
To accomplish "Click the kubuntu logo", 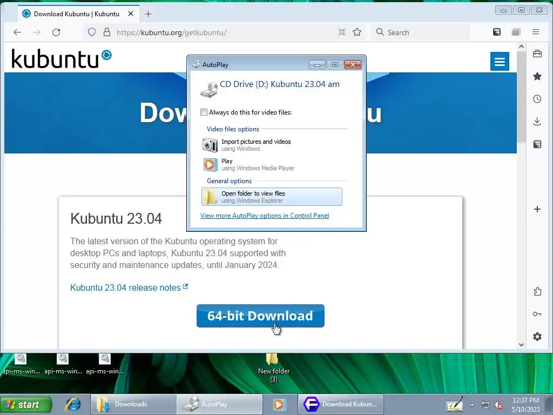I will [x=62, y=58].
